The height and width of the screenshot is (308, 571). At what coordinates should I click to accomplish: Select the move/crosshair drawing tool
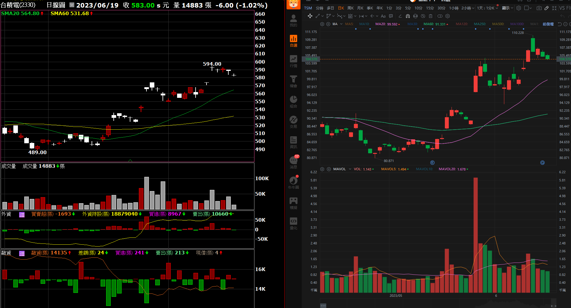click(310, 16)
